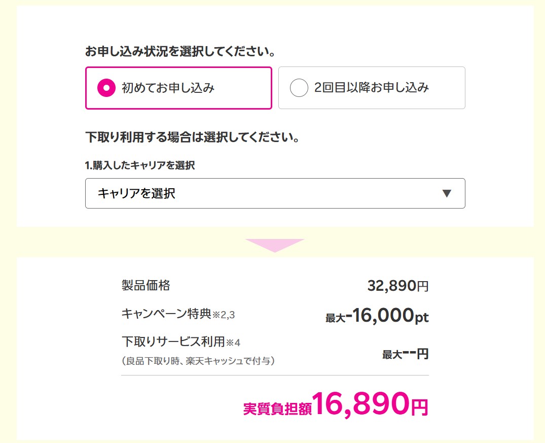Click the 1.購入したキャリアを選択 field label
The image size is (545, 443).
[140, 165]
